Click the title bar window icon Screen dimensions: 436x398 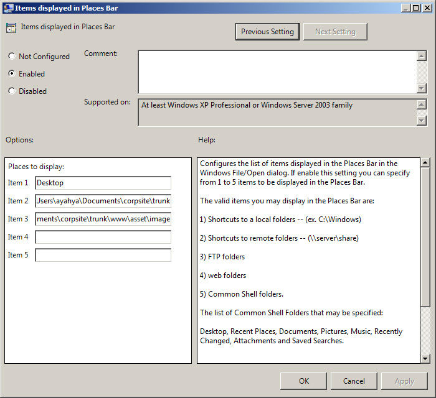pyautogui.click(x=8, y=7)
